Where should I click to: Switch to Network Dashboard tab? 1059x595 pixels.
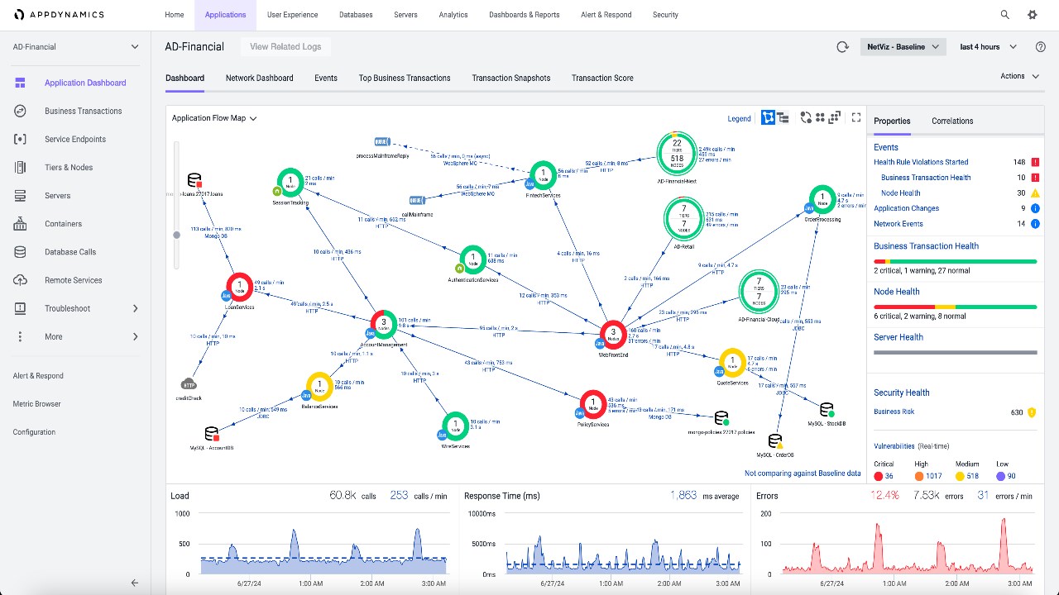tap(260, 79)
